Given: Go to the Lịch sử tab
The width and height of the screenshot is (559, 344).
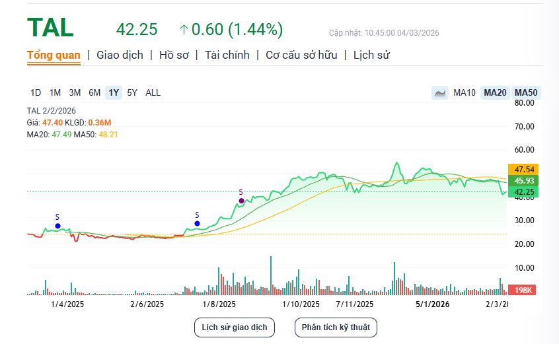Looking at the screenshot, I should click(x=371, y=55).
